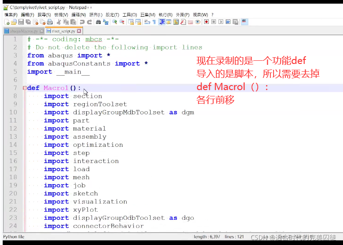Click the 'lines : 121' status bar field
343x245 pixels.
234,237
